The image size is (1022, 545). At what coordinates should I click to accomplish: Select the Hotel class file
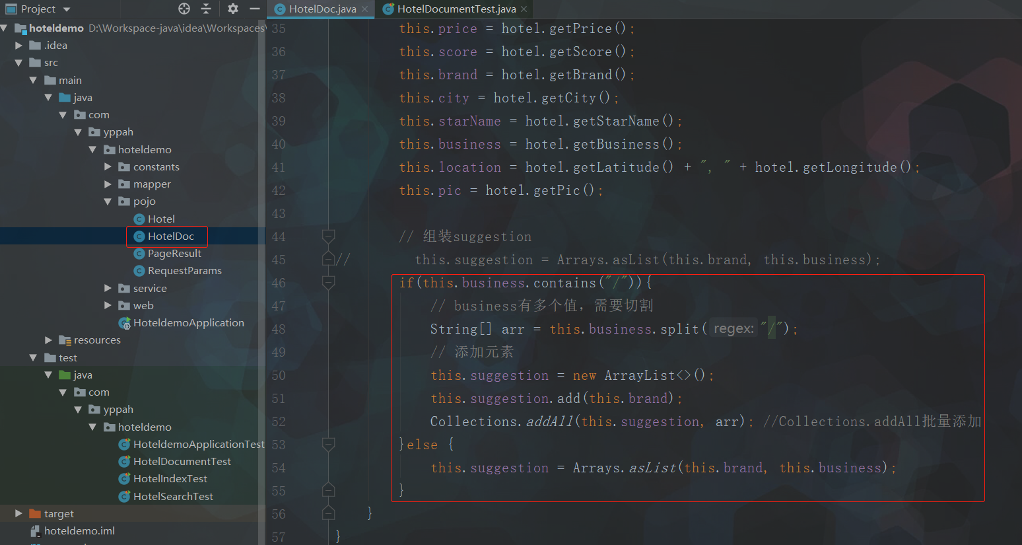click(x=161, y=219)
